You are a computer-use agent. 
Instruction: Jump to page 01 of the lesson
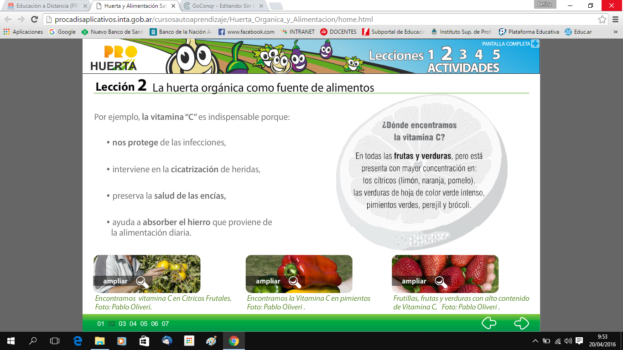pyautogui.click(x=101, y=324)
